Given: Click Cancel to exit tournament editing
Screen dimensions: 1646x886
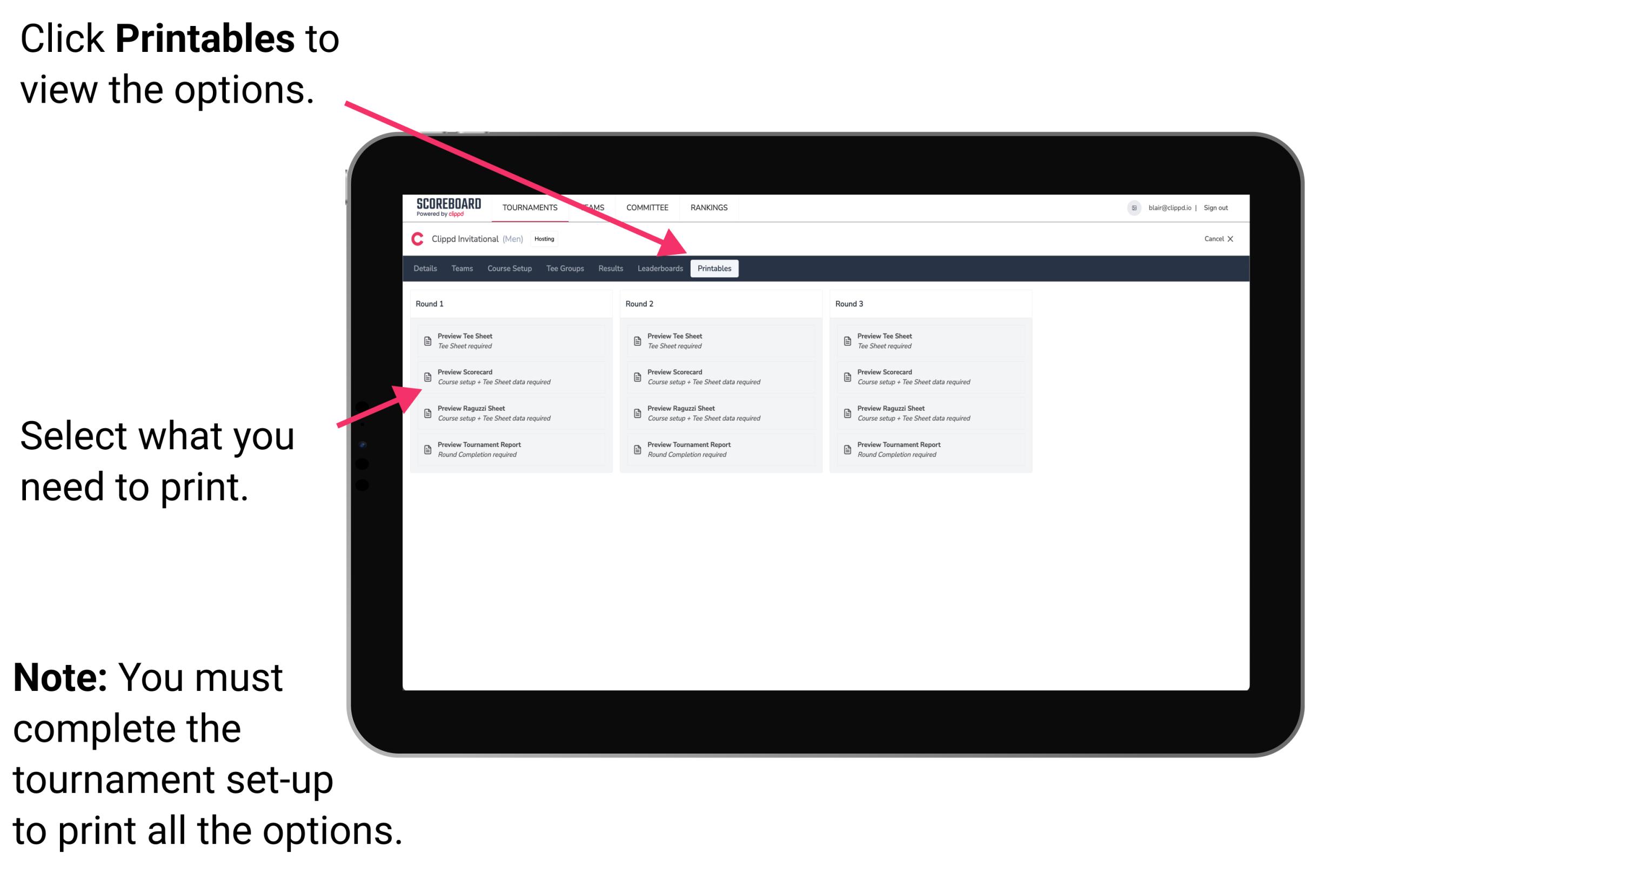Looking at the screenshot, I should [x=1220, y=239].
